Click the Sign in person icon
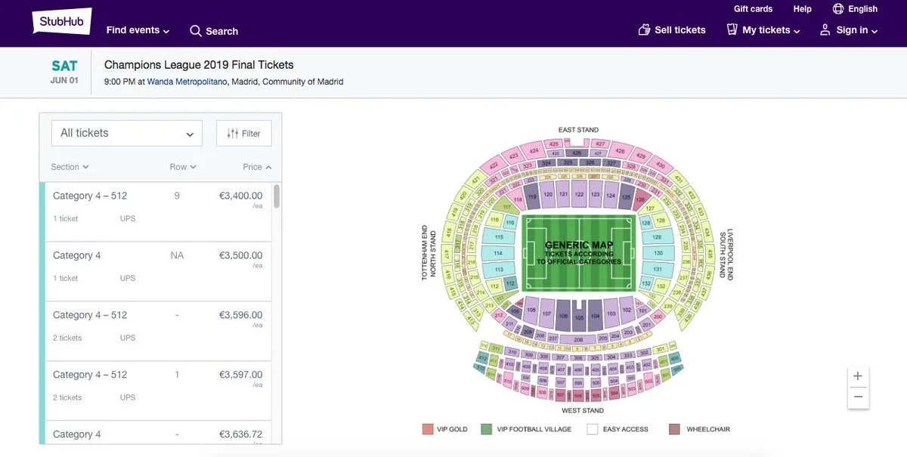The width and height of the screenshot is (907, 457). pos(825,30)
